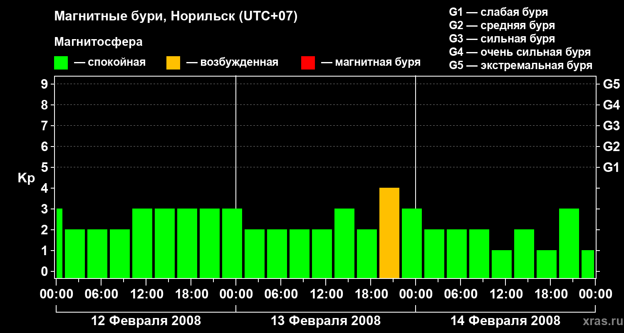Screen dimensions: 624x333
Task: Click the red 'магнитная буря' legend swatch
Action: (x=308, y=63)
